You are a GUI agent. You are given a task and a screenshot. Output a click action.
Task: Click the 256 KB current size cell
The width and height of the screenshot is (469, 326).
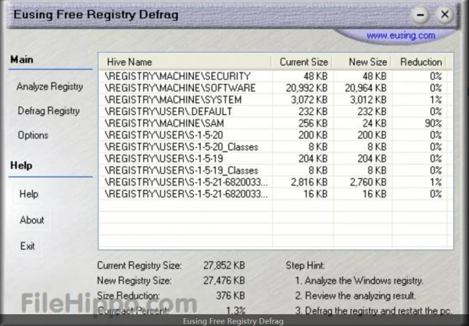(313, 124)
